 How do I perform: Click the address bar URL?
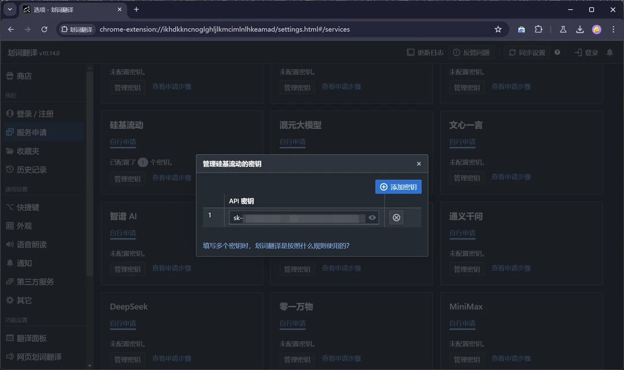coord(224,29)
